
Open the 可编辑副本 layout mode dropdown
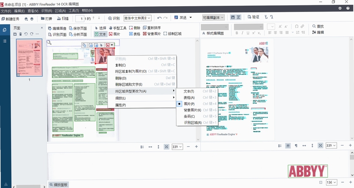[x=213, y=17]
